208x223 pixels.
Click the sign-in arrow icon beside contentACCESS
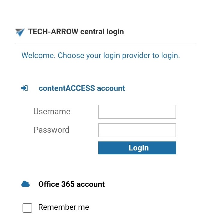[x=25, y=88]
